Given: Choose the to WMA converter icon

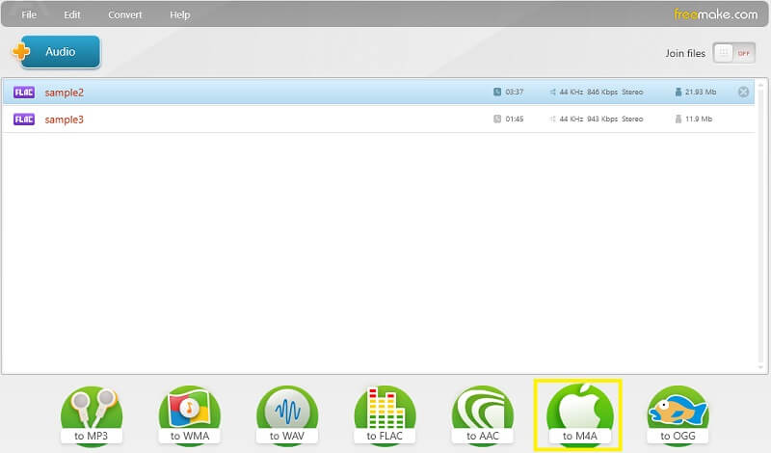Looking at the screenshot, I should point(189,416).
